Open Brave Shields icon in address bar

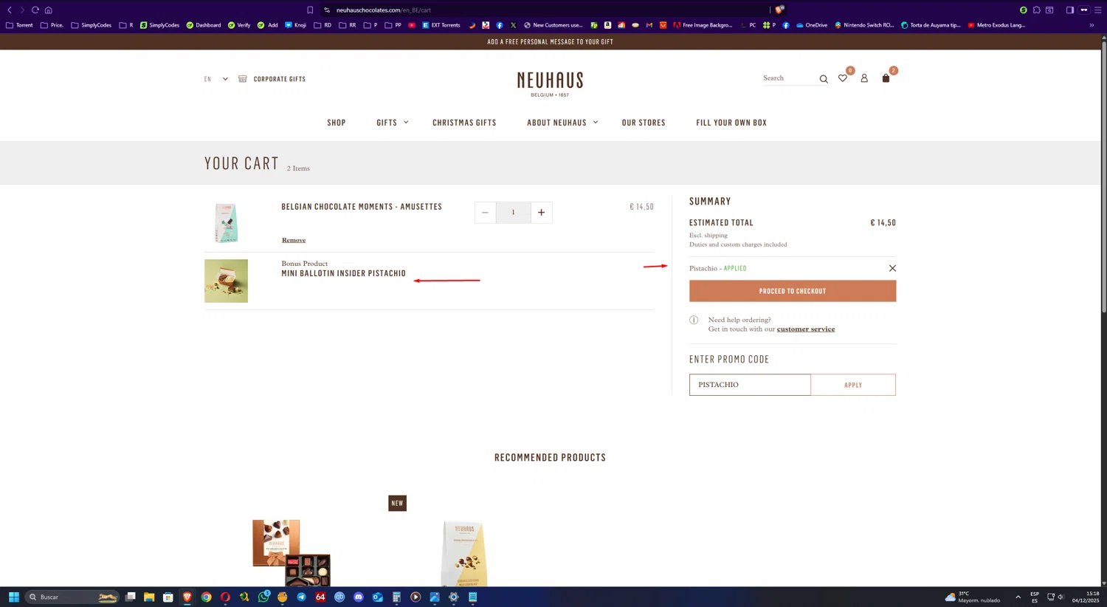pos(779,10)
